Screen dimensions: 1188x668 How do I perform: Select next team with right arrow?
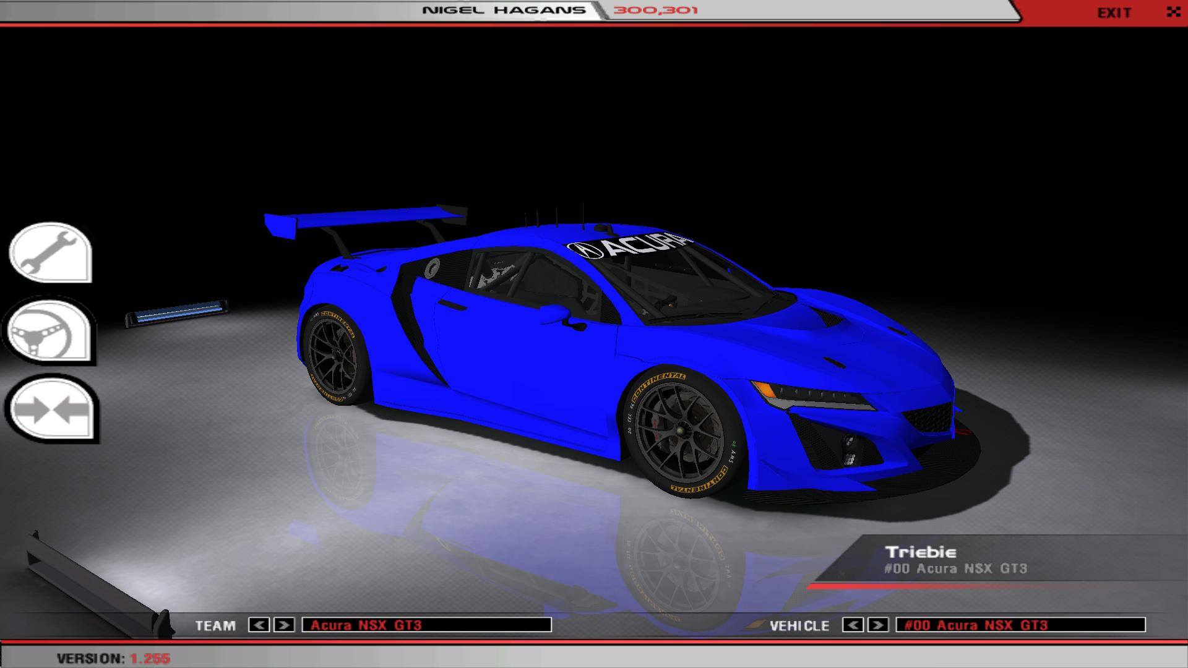click(284, 625)
